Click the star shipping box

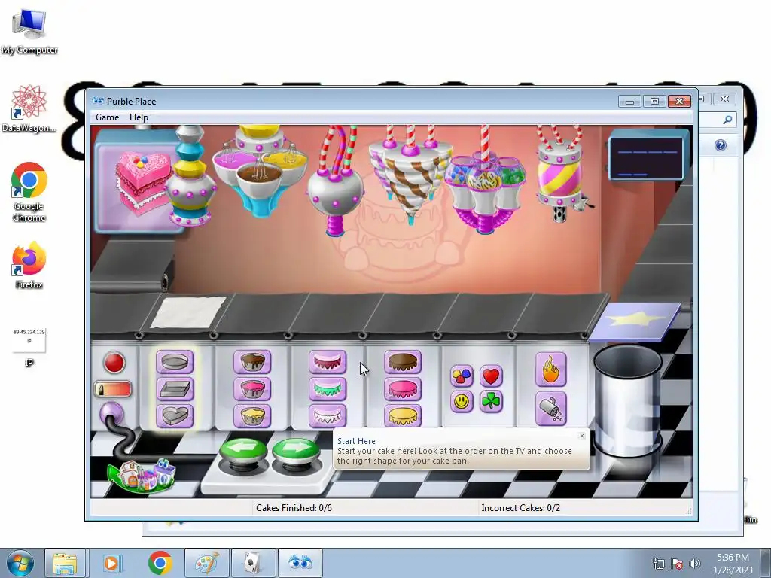coord(635,322)
